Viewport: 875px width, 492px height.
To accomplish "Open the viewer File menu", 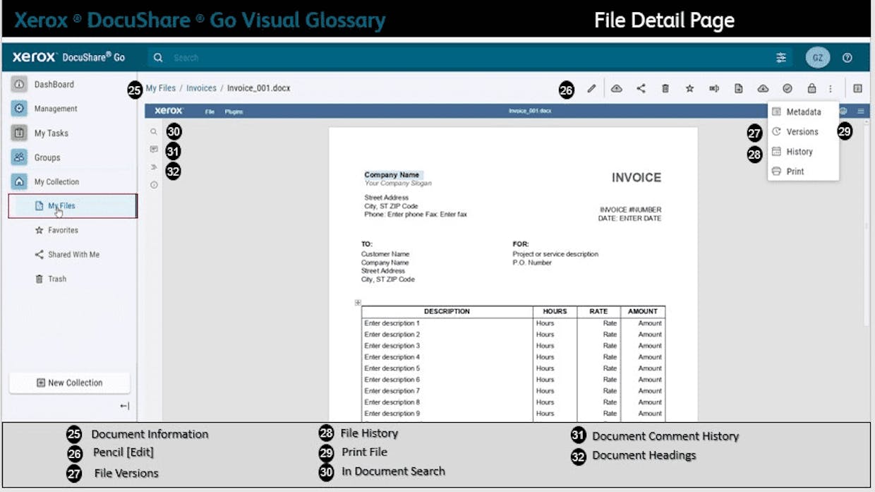I will (210, 112).
